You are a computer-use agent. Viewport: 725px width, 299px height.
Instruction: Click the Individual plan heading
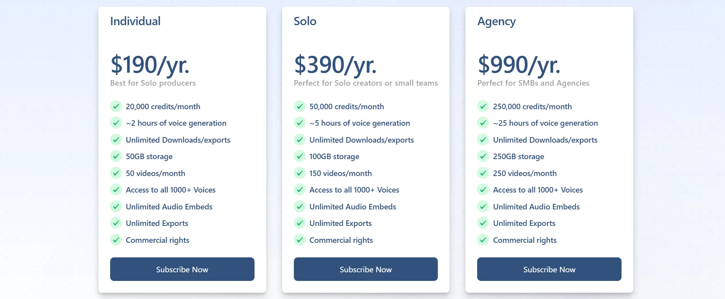[x=135, y=21]
